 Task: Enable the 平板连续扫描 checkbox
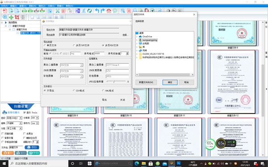point(3,142)
